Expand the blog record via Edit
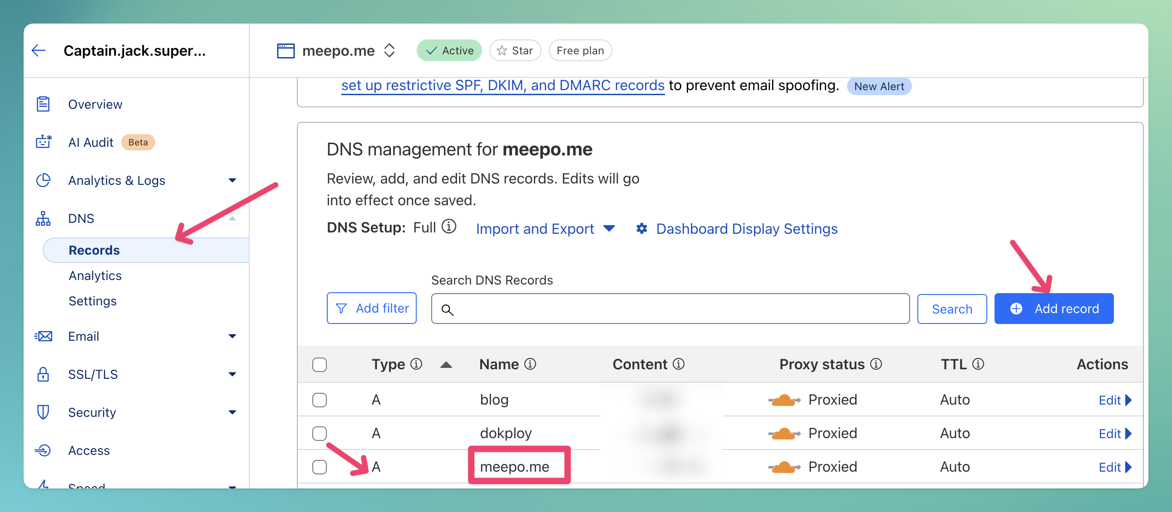The width and height of the screenshot is (1172, 512). (x=1115, y=400)
